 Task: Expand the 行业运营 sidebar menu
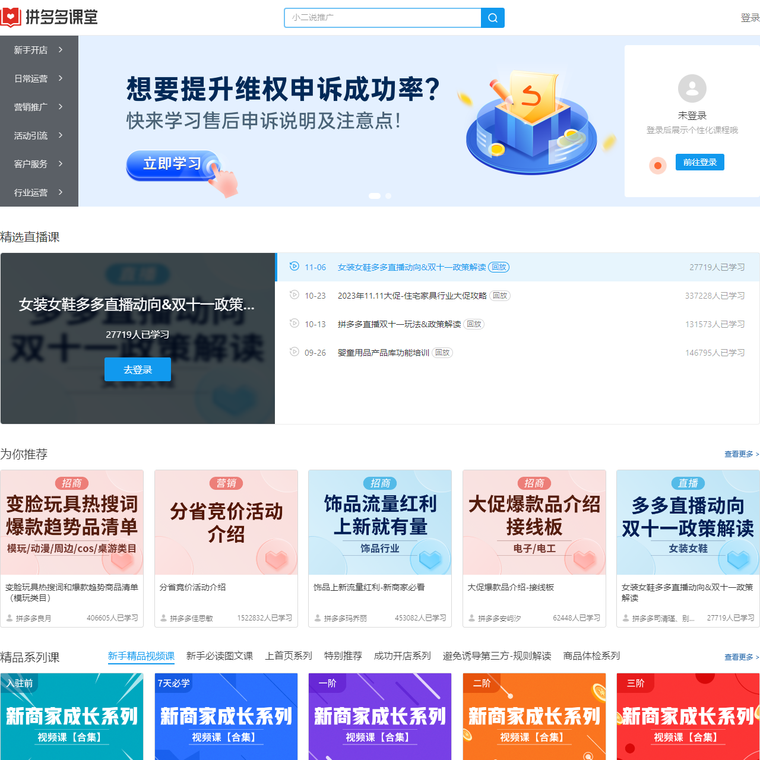click(37, 192)
